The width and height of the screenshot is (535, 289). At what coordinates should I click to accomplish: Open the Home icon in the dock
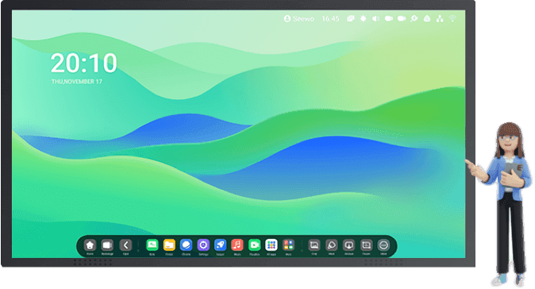tap(90, 245)
